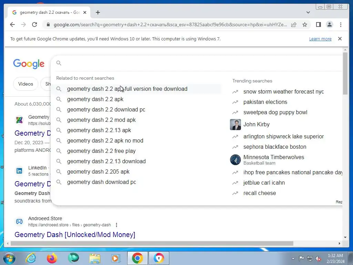Click the Action Center flag tray icon
Screen dimensions: 353x265
(301, 258)
